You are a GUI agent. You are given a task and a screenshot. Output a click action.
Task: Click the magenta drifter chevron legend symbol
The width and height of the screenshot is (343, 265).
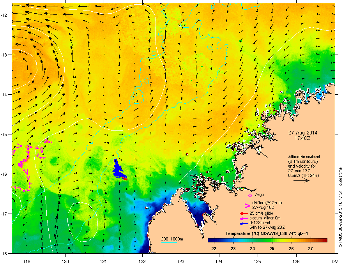pyautogui.click(x=247, y=205)
